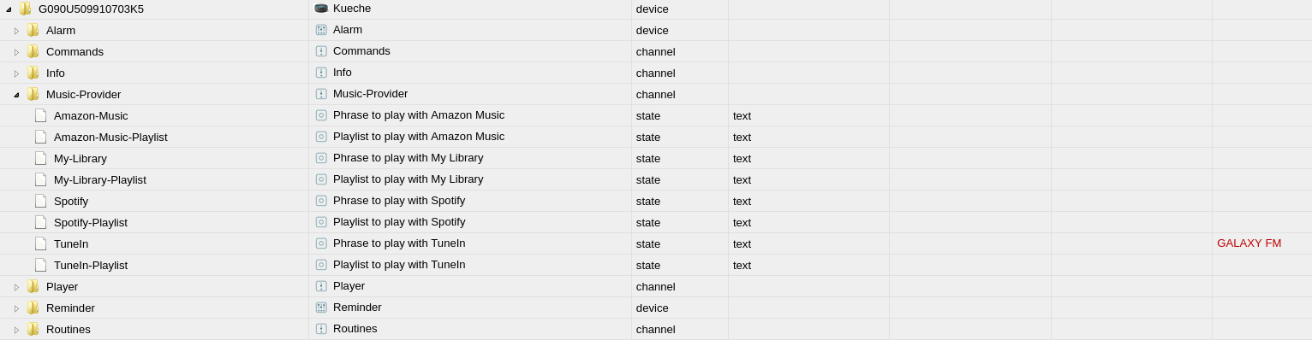Collapse the Music-Provider folder
Screen dimensions: 1312x340
pos(16,95)
